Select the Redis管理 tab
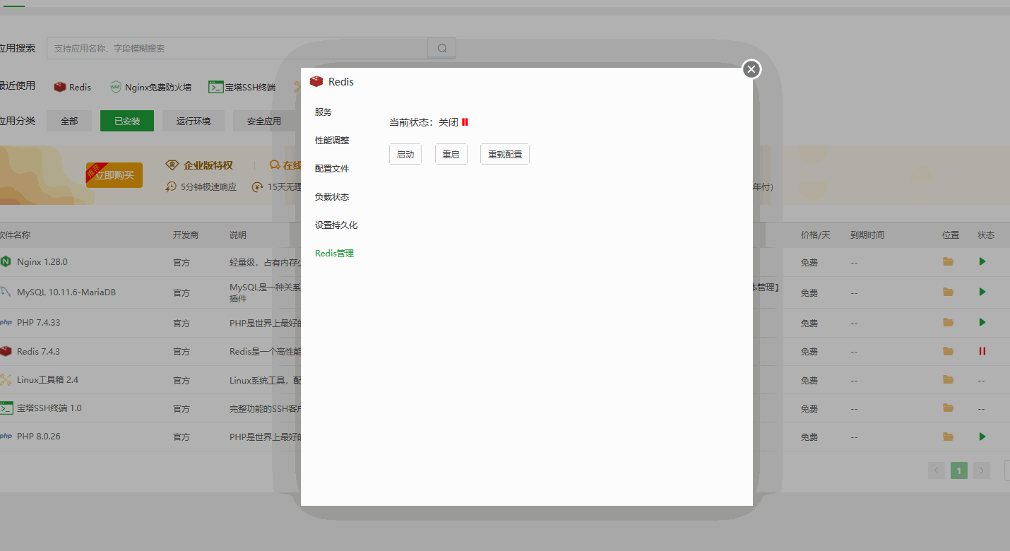1010x551 pixels. pos(334,254)
